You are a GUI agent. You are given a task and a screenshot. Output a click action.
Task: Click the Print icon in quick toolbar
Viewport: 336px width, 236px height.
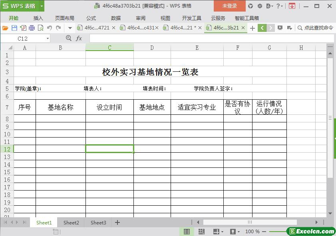coord(32,28)
